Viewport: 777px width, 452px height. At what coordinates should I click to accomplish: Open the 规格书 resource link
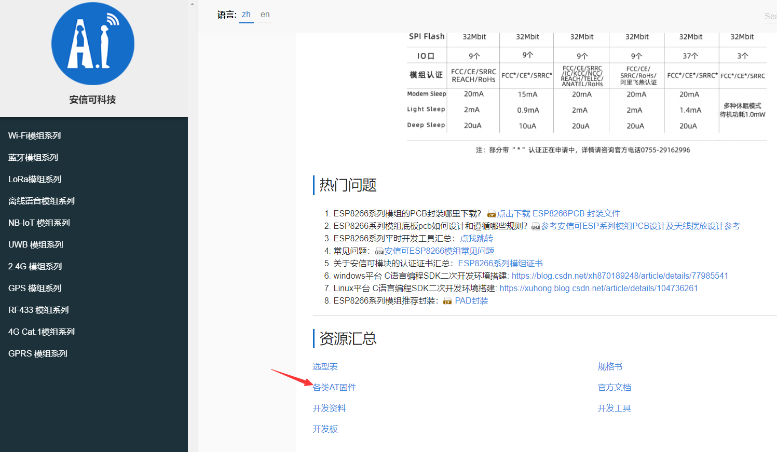pyautogui.click(x=610, y=367)
